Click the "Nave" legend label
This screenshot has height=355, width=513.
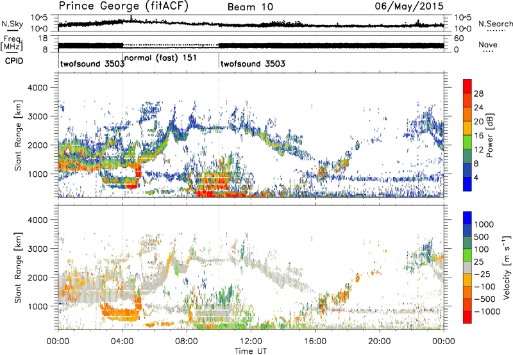(488, 45)
